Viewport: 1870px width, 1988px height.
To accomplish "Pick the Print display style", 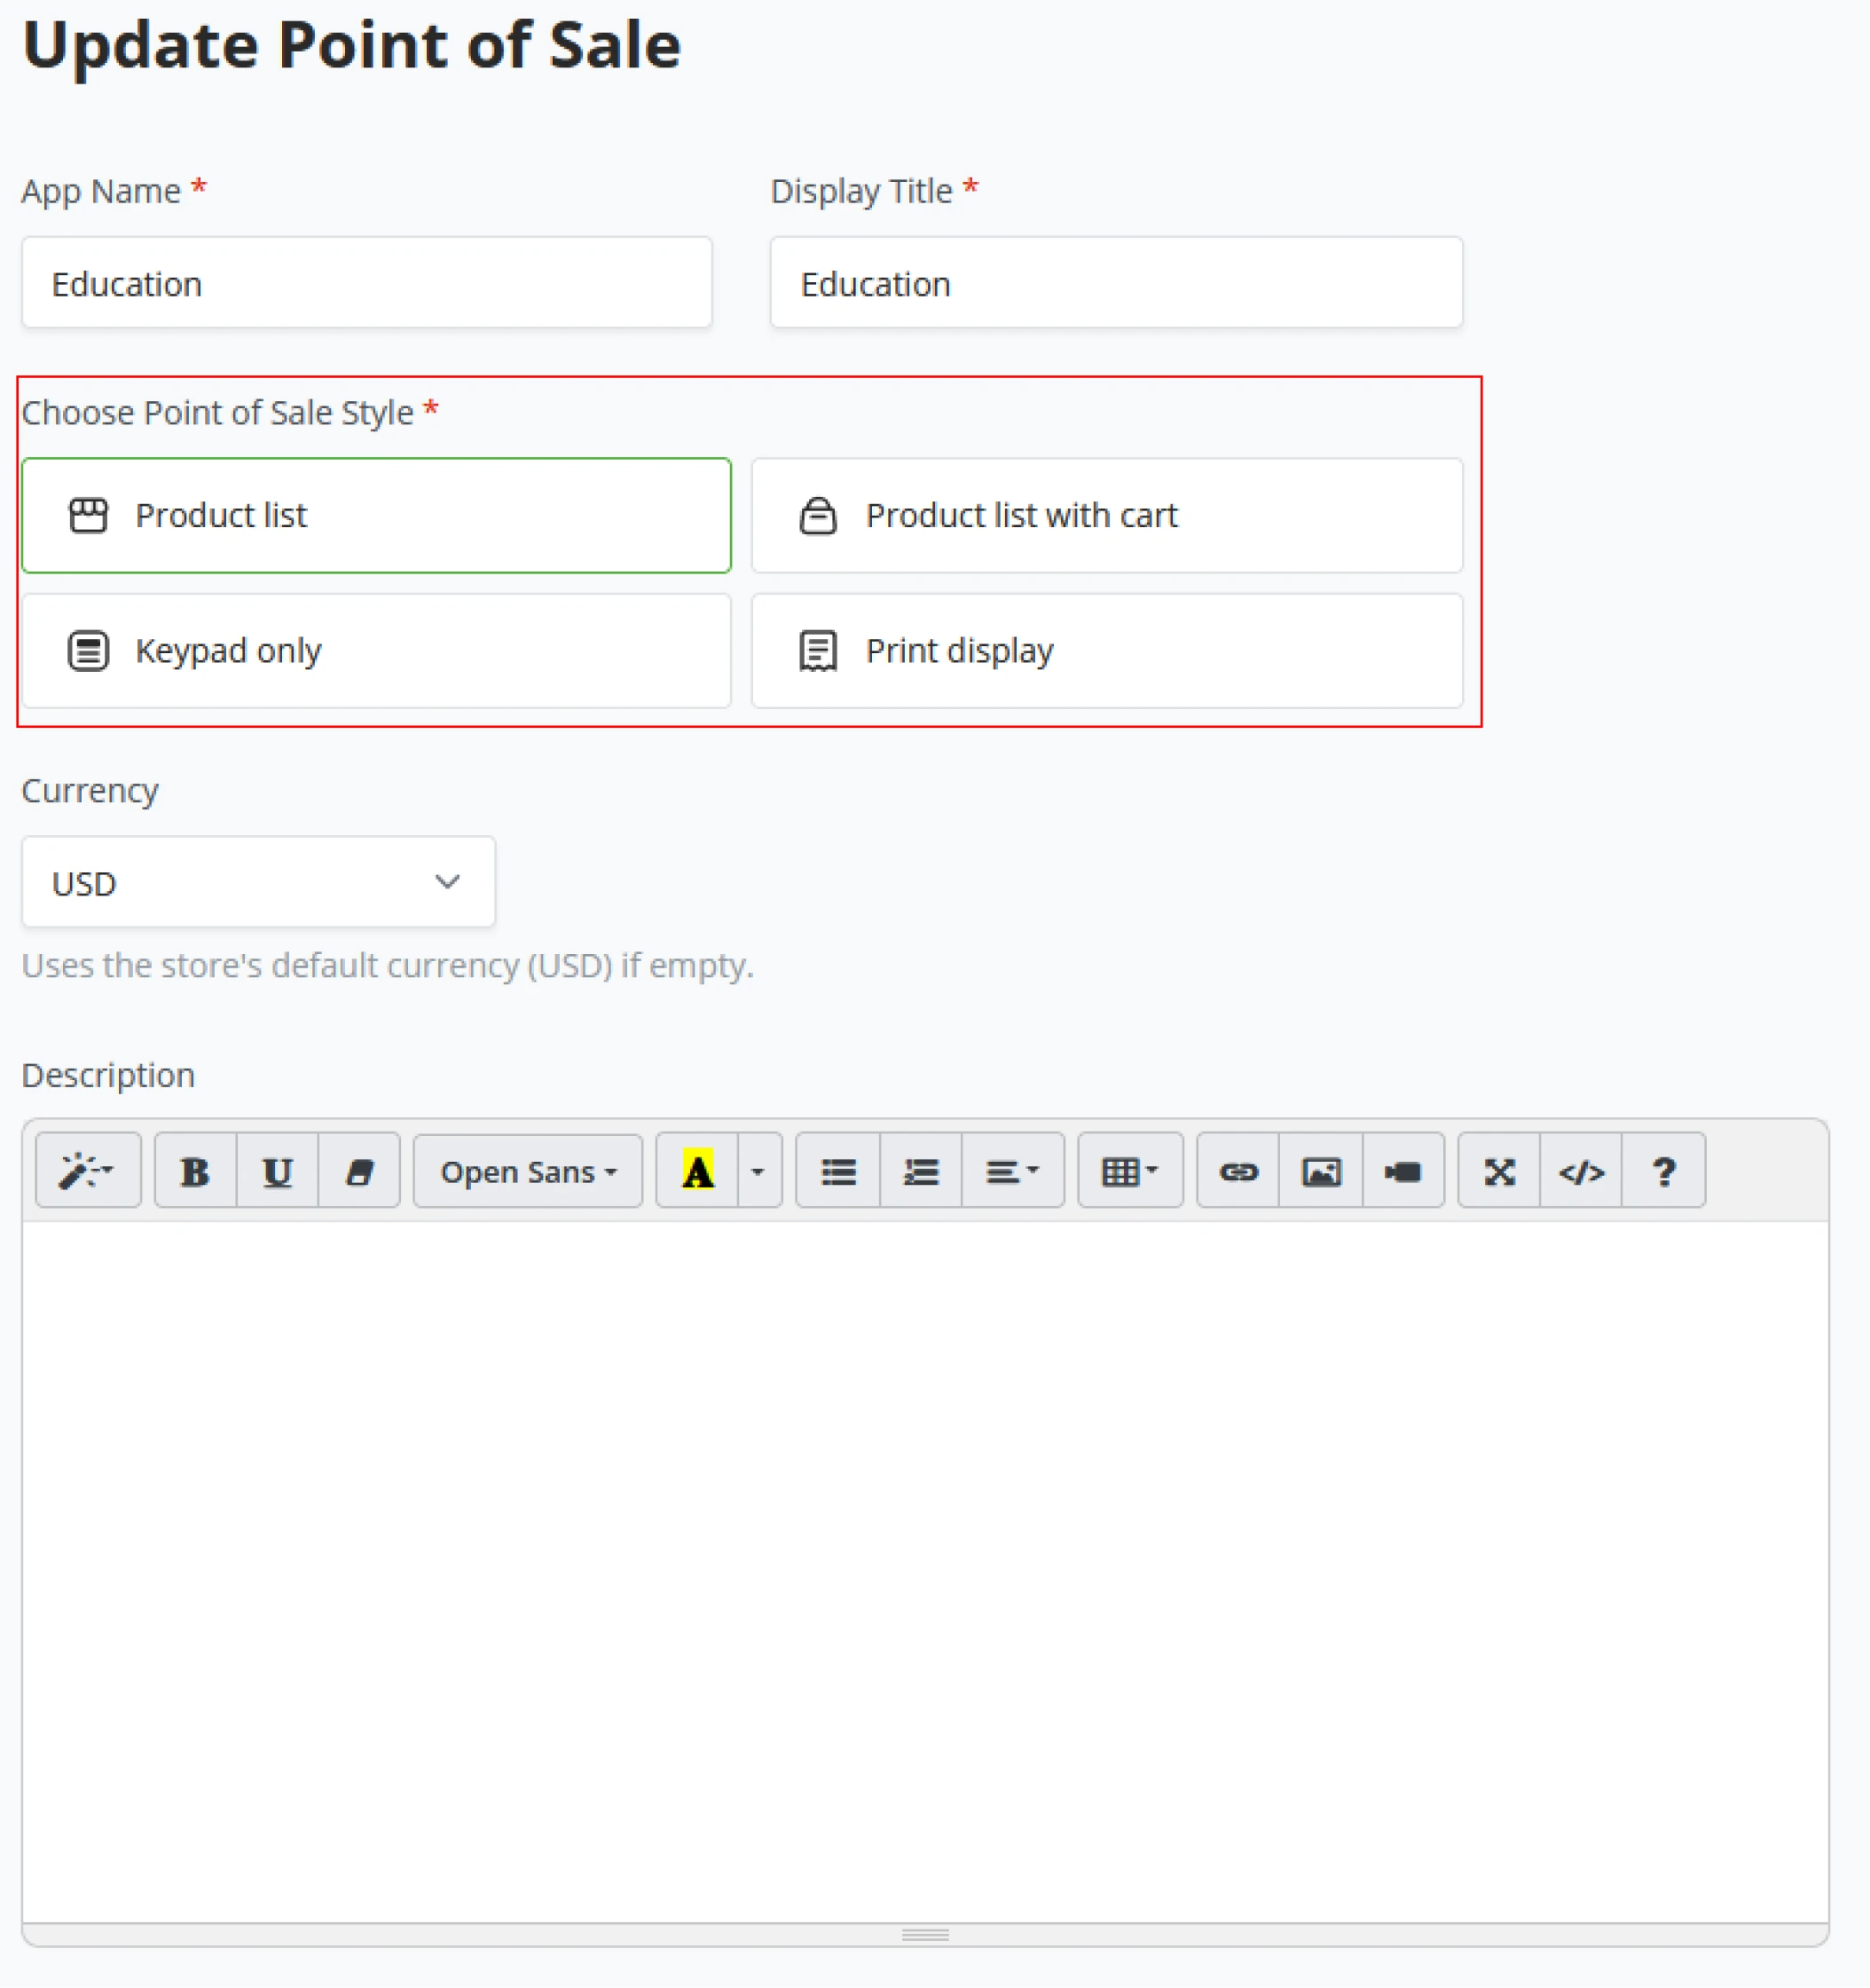I will [x=1106, y=651].
